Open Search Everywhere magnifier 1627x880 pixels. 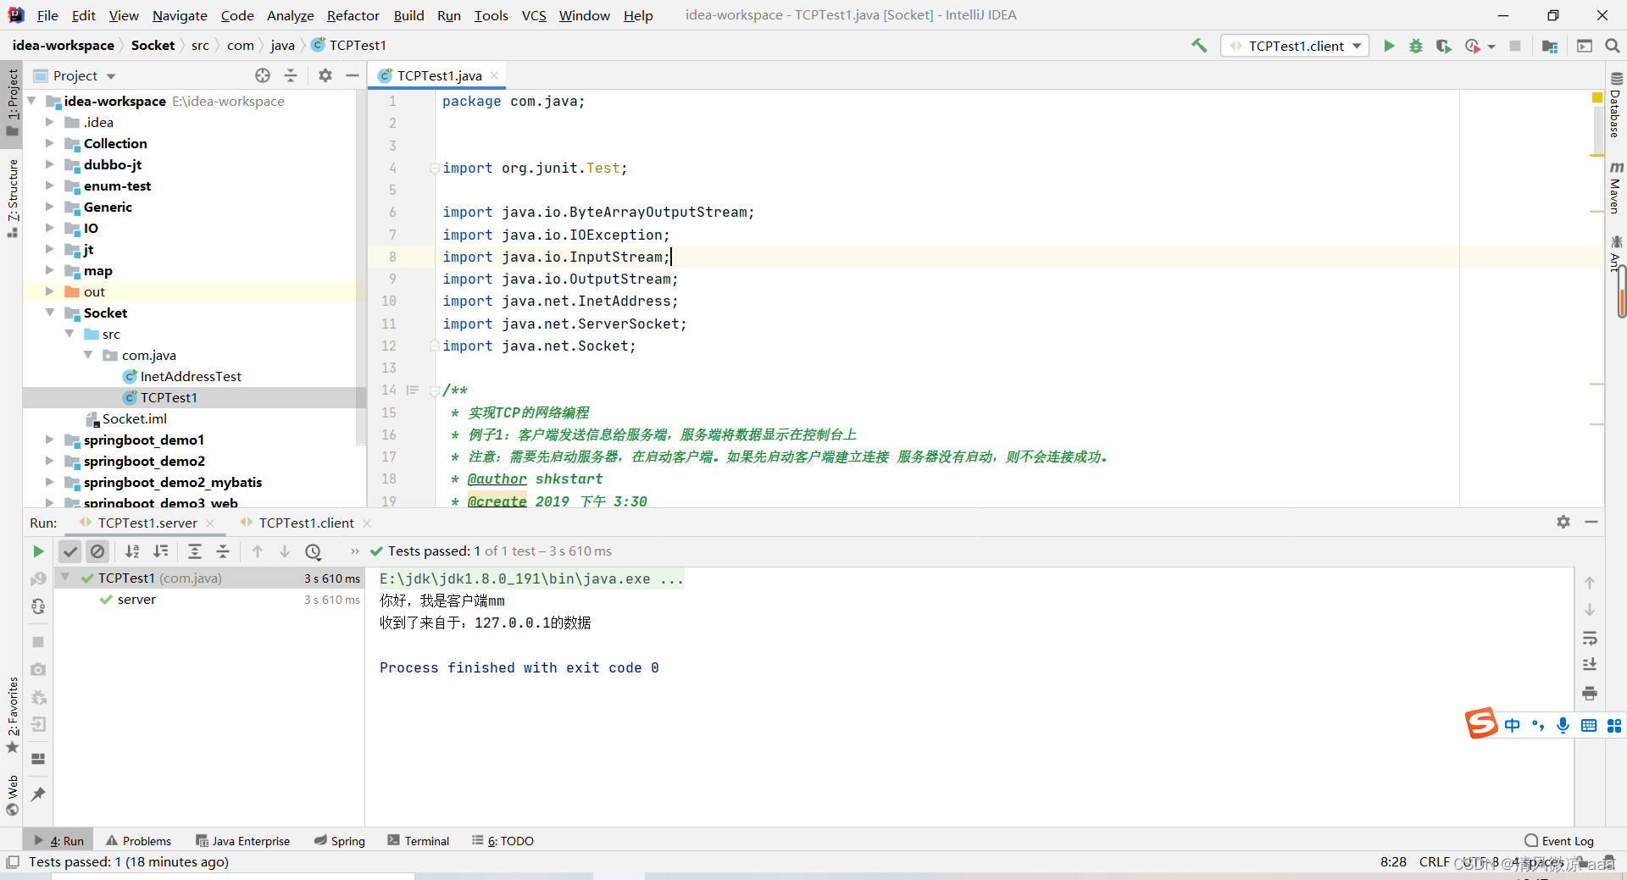[1612, 46]
